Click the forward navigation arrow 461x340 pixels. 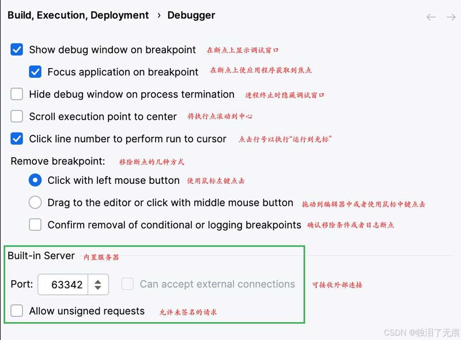click(x=450, y=17)
